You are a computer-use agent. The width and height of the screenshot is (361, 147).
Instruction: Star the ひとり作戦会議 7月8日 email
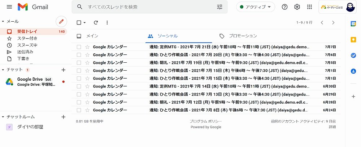tap(87, 110)
